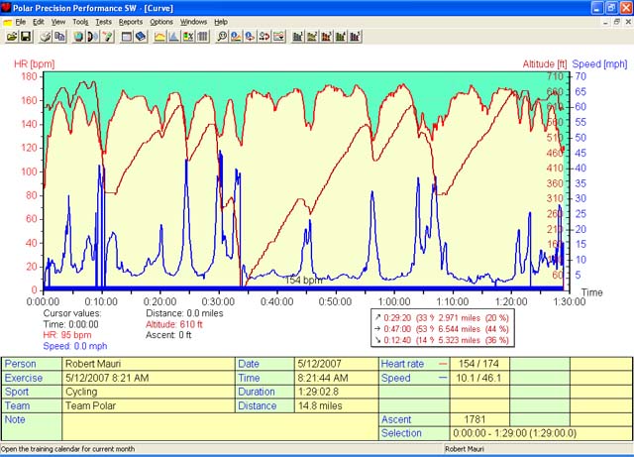The height and width of the screenshot is (457, 634).
Task: Open the Windows menu
Action: [194, 22]
